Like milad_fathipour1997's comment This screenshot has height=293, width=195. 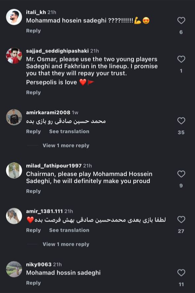(x=181, y=173)
